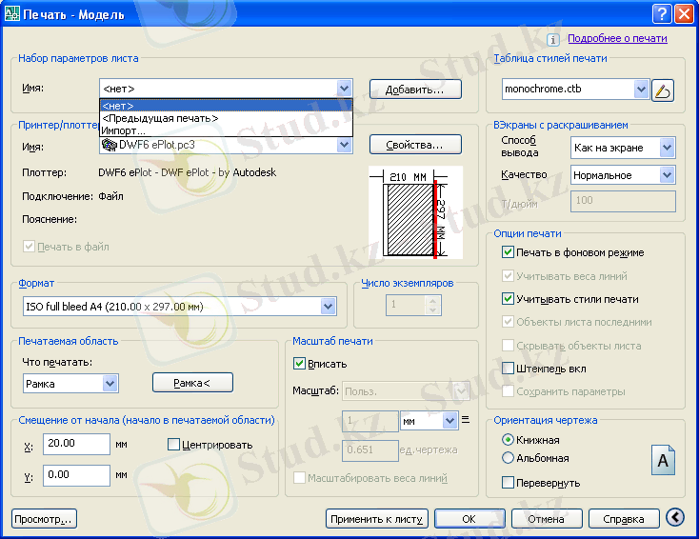Open the Рамка print area dropdown

click(x=110, y=383)
